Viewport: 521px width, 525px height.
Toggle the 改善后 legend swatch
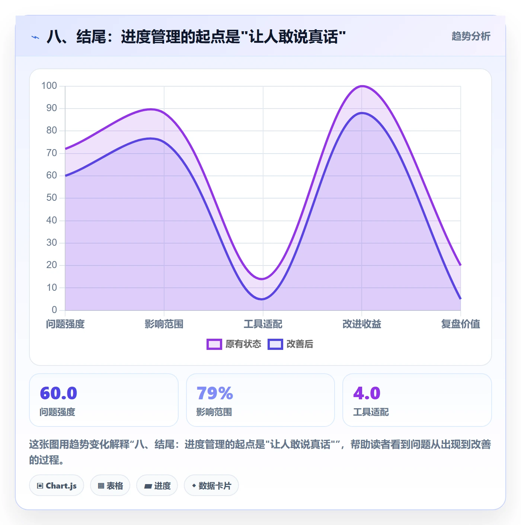275,344
